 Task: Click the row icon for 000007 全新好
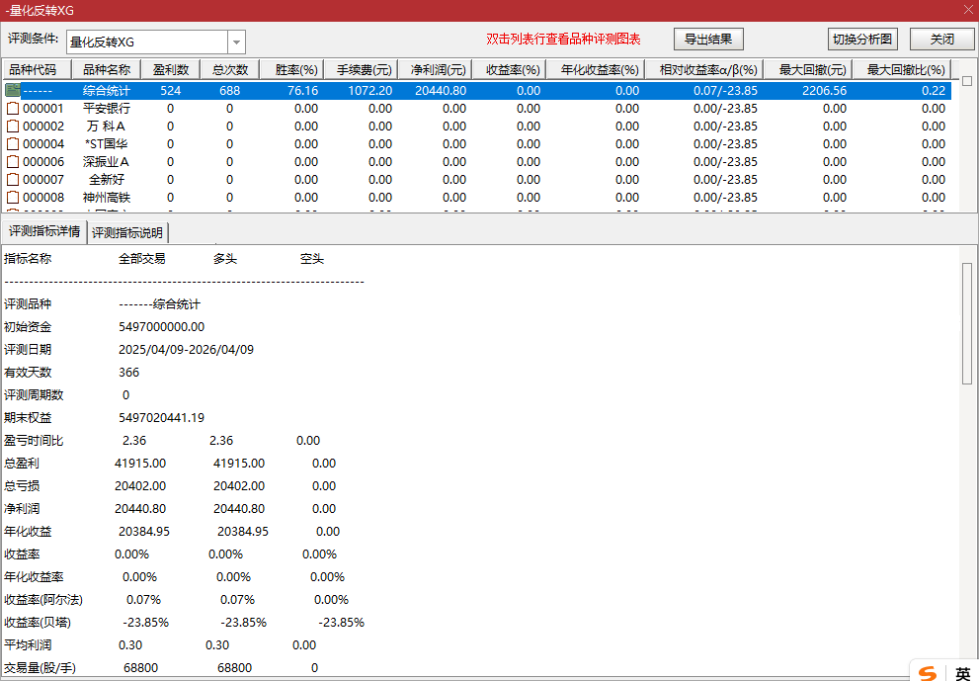13,179
